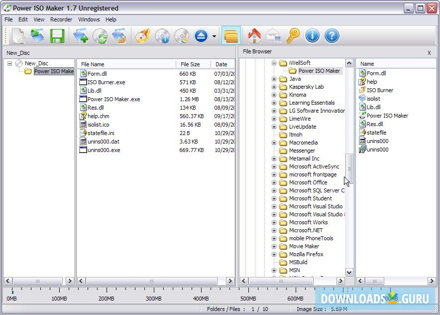Click the envelope Email support icon
This screenshot has width=440, height=315.
click(274, 36)
